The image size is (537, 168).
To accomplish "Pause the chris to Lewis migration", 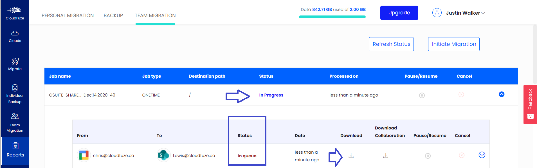I will click(x=428, y=156).
